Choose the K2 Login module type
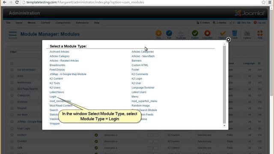This screenshot has height=154, width=274. [137, 79]
